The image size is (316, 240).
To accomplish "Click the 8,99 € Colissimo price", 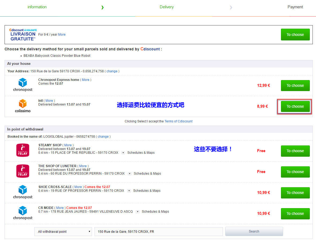I will 262,106.
